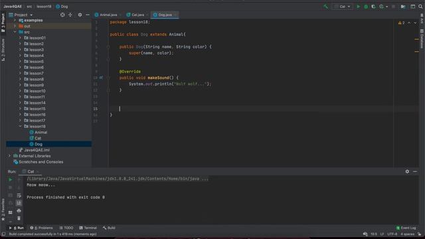Click the 4 spaces indent setting
425x239 pixels.
(x=407, y=234)
